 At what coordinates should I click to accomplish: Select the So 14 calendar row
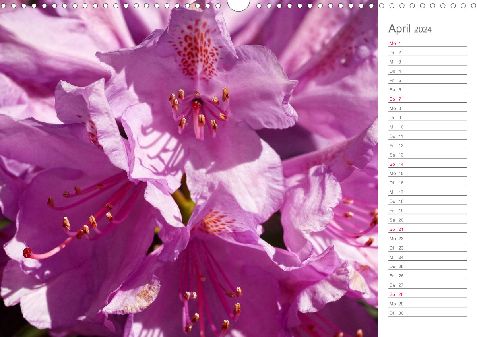click(427, 164)
